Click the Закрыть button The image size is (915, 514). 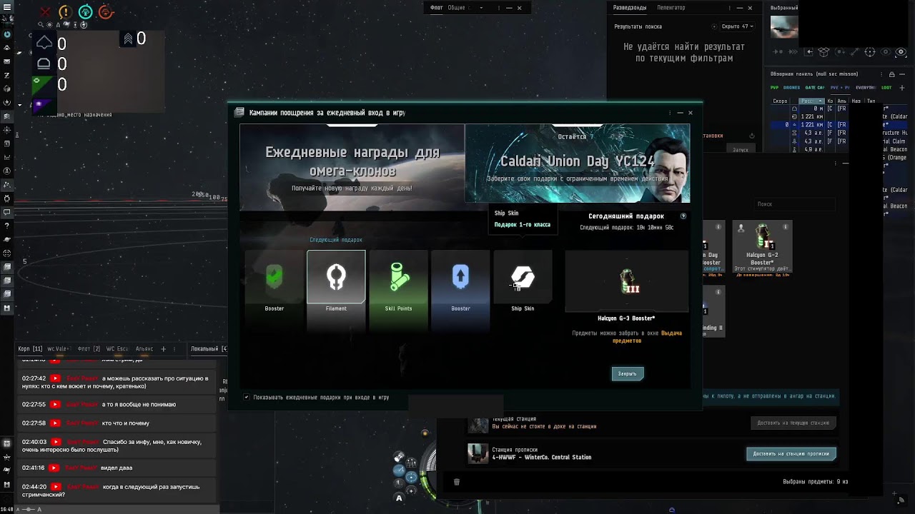[627, 373]
